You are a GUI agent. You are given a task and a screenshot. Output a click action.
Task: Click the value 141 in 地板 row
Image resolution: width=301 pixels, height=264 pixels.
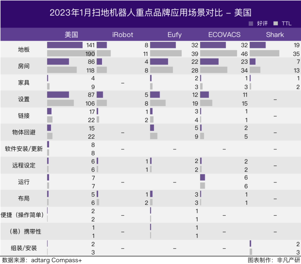pyautogui.click(x=90, y=45)
